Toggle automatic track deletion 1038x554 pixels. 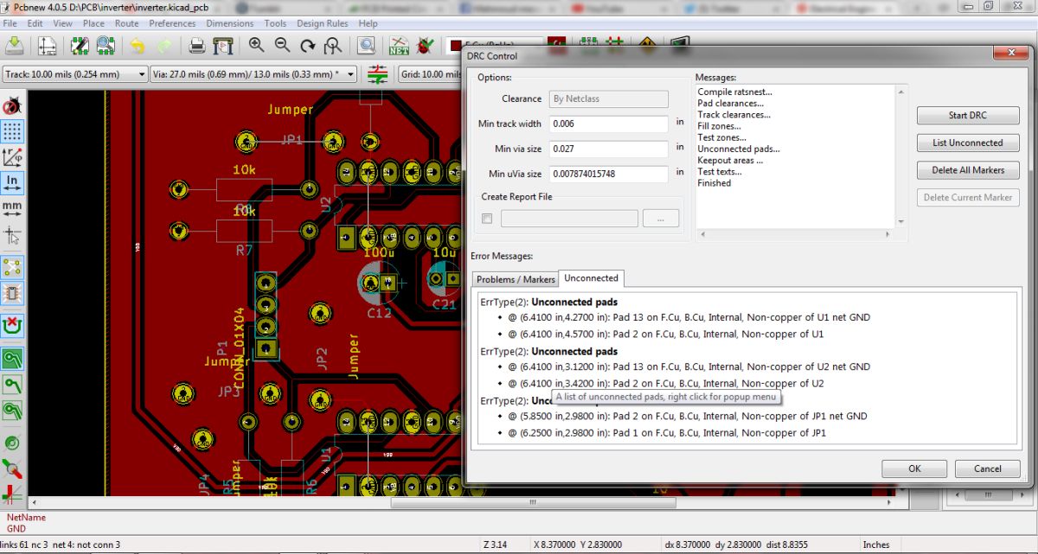coord(12,327)
